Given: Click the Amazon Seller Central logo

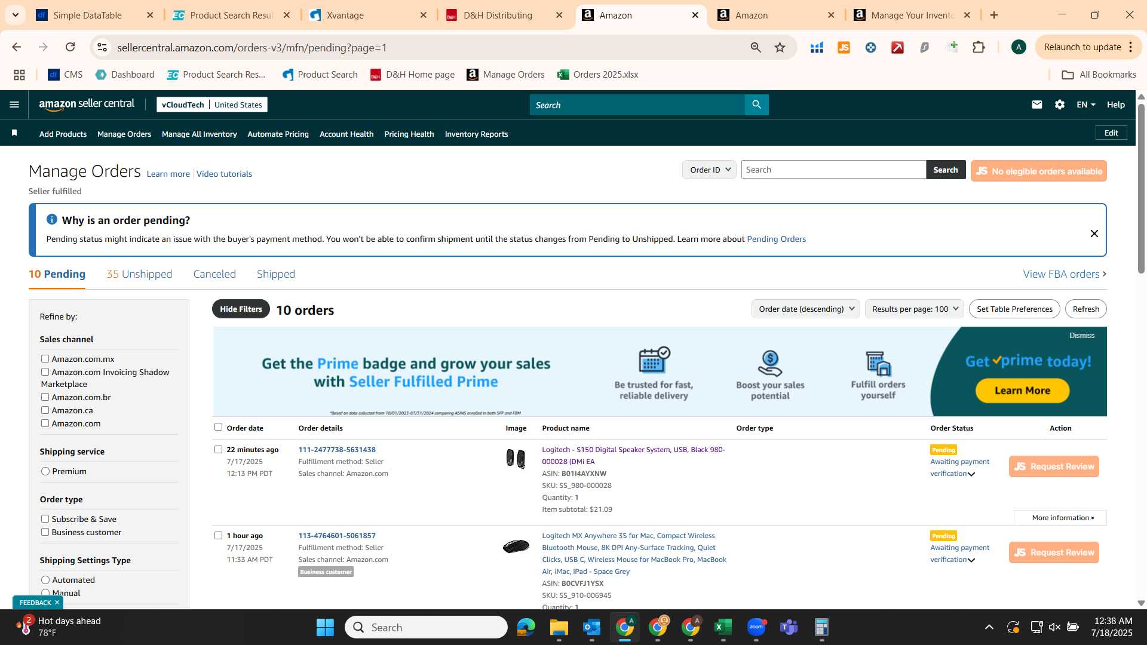Looking at the screenshot, I should click(87, 105).
